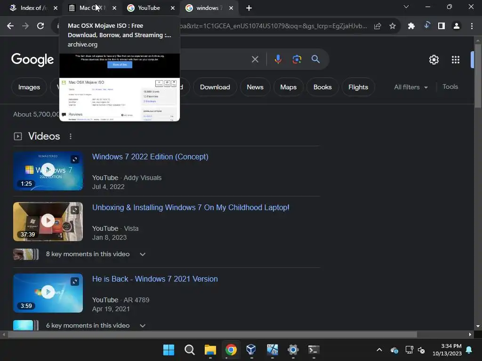Open the tab search chevron
The height and width of the screenshot is (361, 482).
click(406, 7)
